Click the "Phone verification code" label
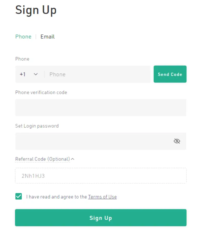208x238 pixels. coord(41,93)
